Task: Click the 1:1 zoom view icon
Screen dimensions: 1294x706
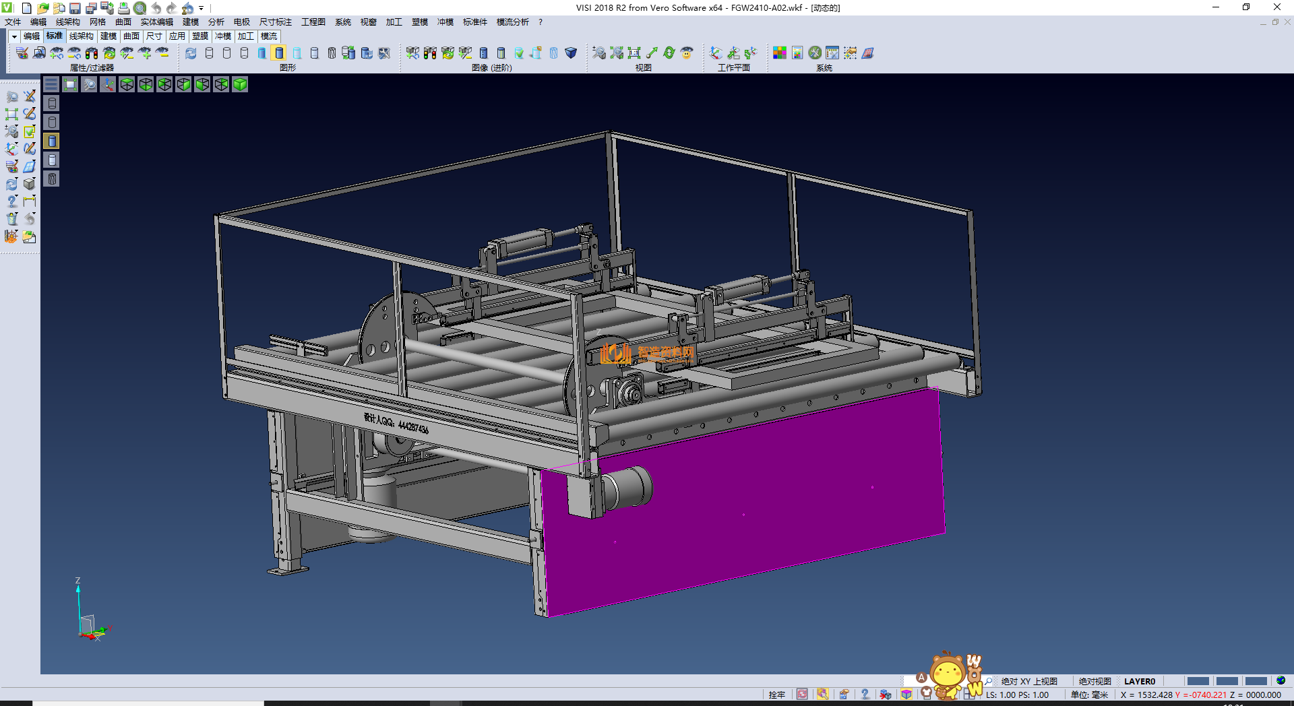Action: click(634, 53)
